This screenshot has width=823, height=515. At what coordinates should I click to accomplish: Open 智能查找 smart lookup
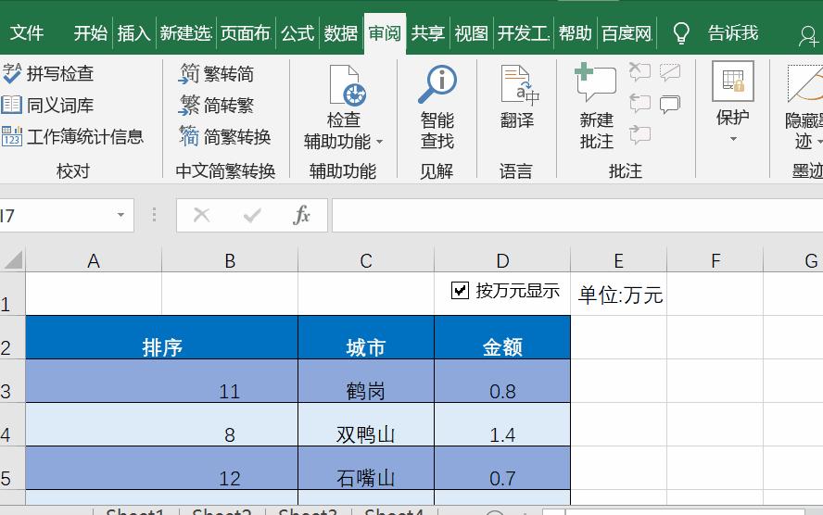tap(437, 107)
